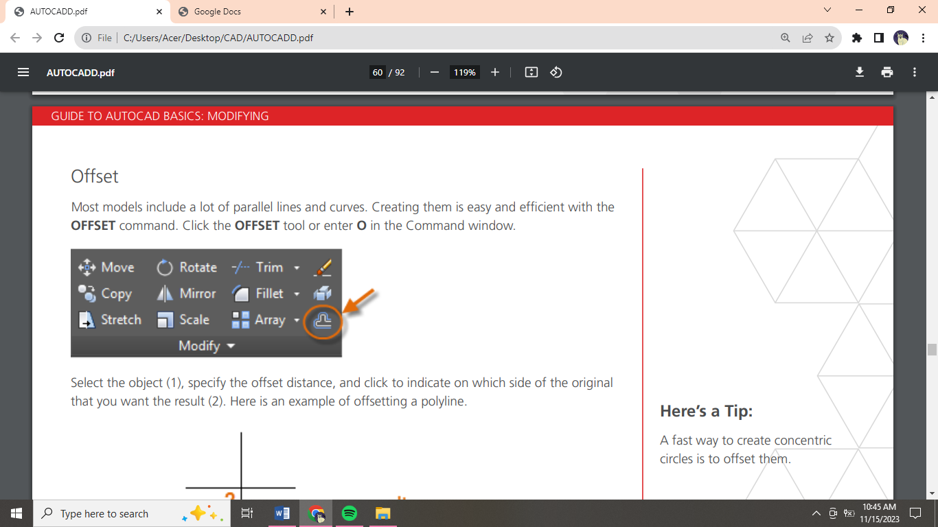Expand the Modify panel dropdown
The height and width of the screenshot is (527, 938).
[206, 346]
